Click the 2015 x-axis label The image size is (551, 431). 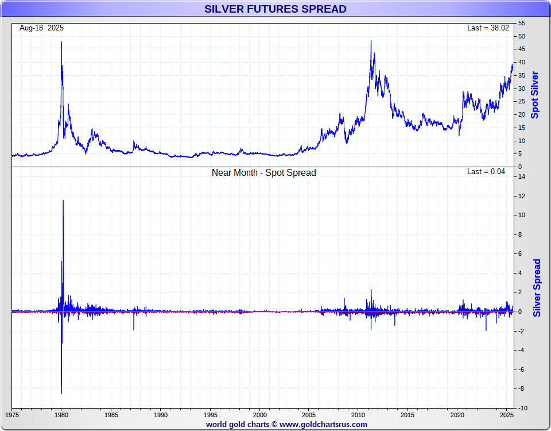pyautogui.click(x=408, y=415)
